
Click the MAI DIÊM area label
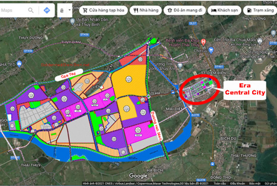175,109
